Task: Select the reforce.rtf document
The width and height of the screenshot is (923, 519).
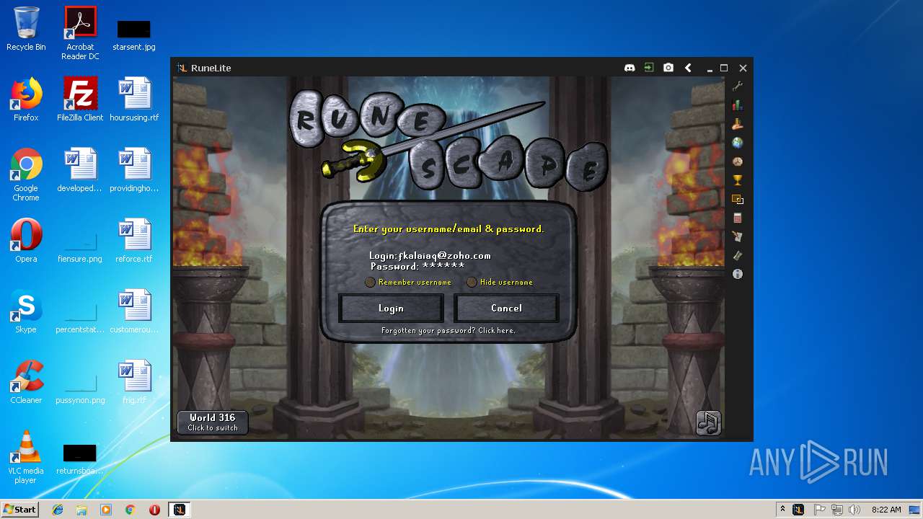Action: 134,241
